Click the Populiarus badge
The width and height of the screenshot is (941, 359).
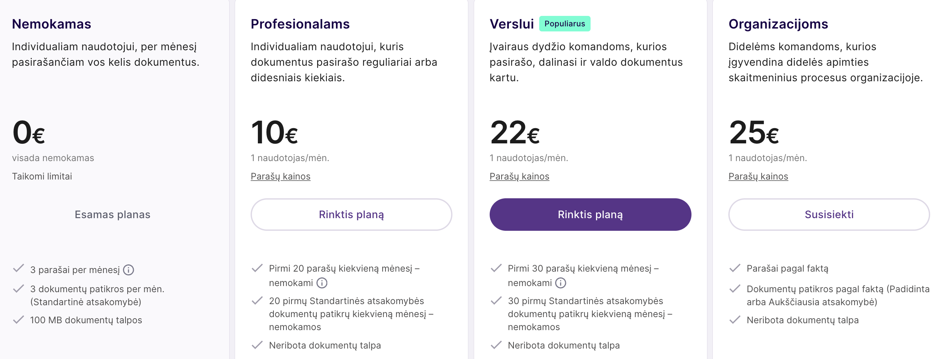coord(565,24)
